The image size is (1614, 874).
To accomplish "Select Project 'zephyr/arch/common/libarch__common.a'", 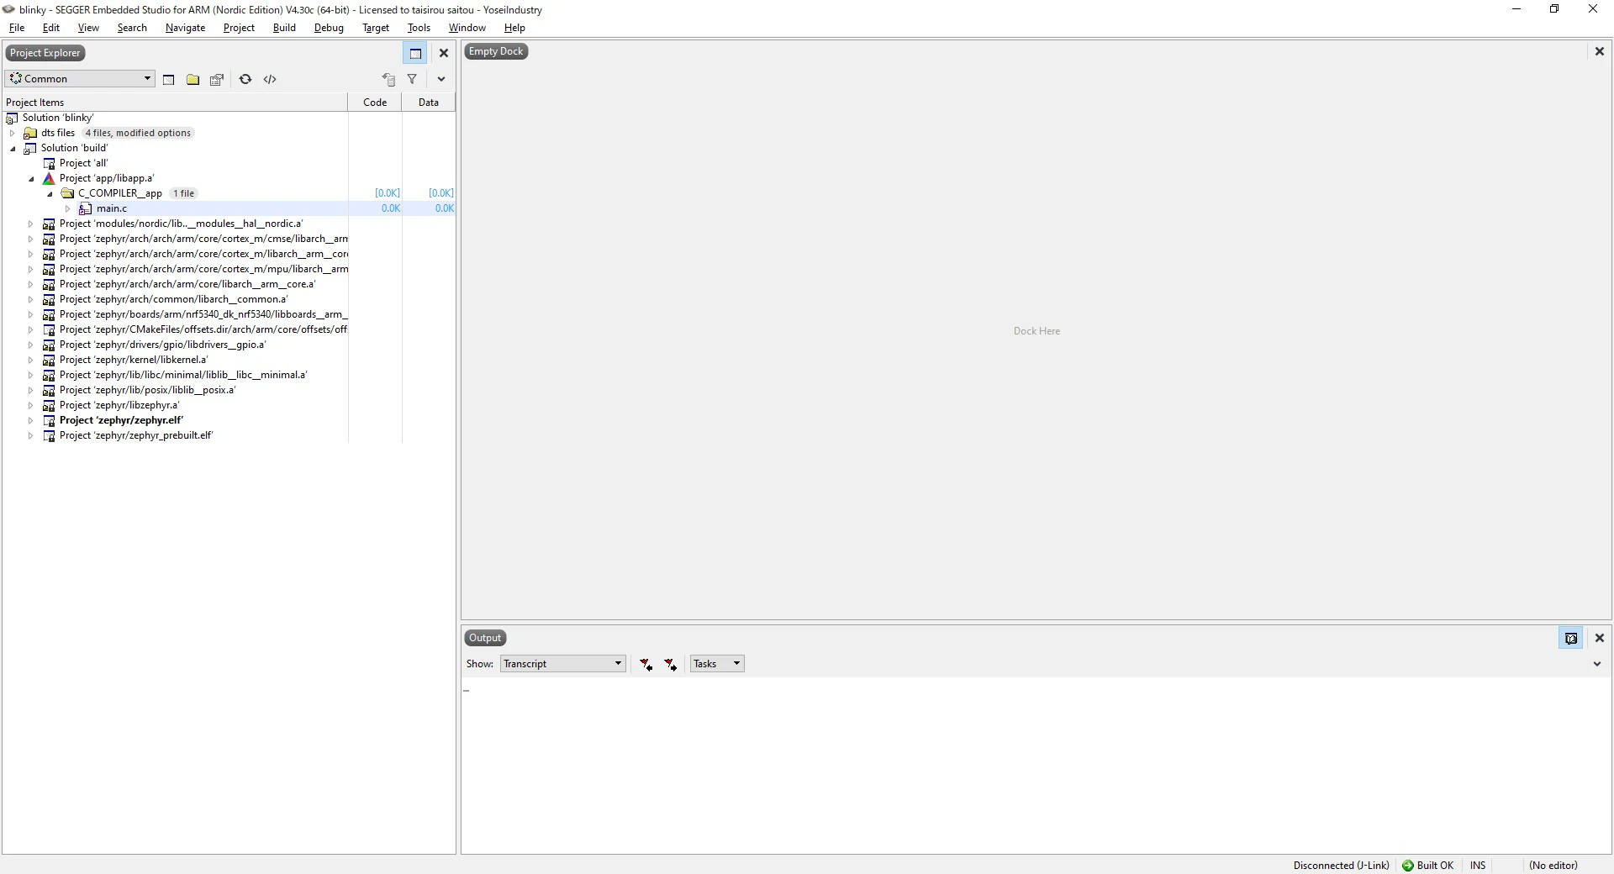I will pos(173,299).
